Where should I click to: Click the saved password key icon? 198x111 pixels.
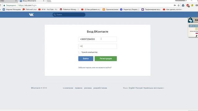coord(175,5)
